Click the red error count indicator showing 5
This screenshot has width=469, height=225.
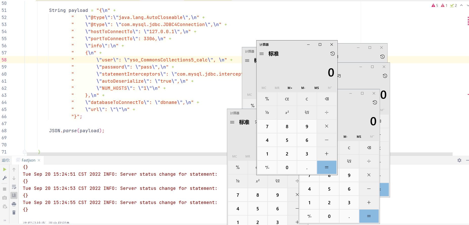coord(435,5)
